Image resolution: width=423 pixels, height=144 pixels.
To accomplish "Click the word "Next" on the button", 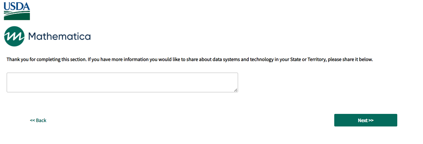I will tap(363, 120).
